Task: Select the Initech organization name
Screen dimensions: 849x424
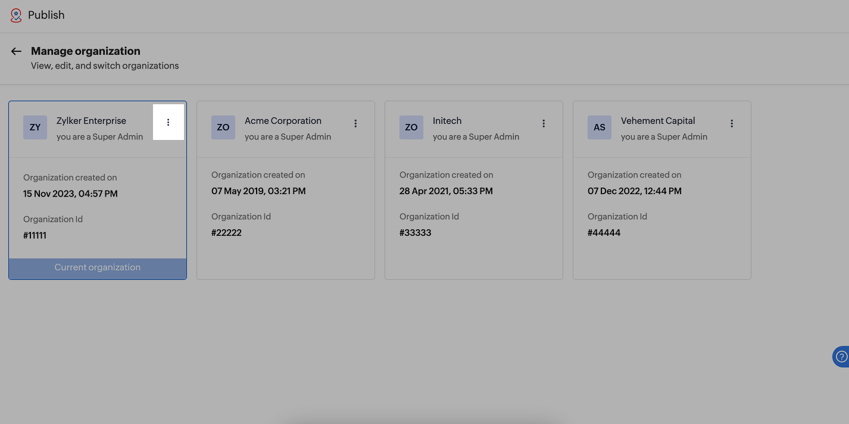Action: click(x=447, y=121)
